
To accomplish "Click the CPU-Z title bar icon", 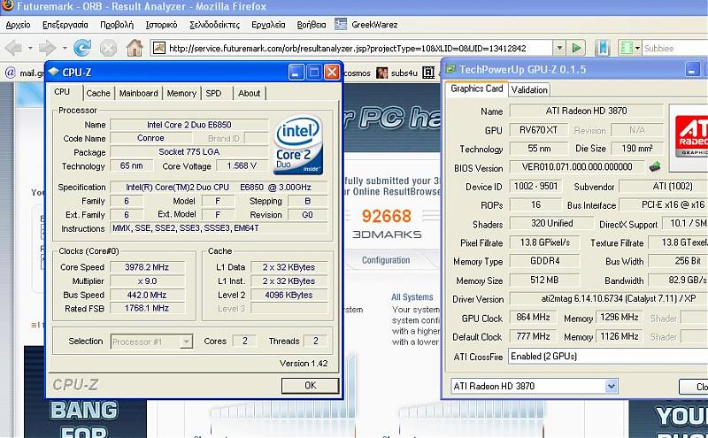I will click(54, 72).
